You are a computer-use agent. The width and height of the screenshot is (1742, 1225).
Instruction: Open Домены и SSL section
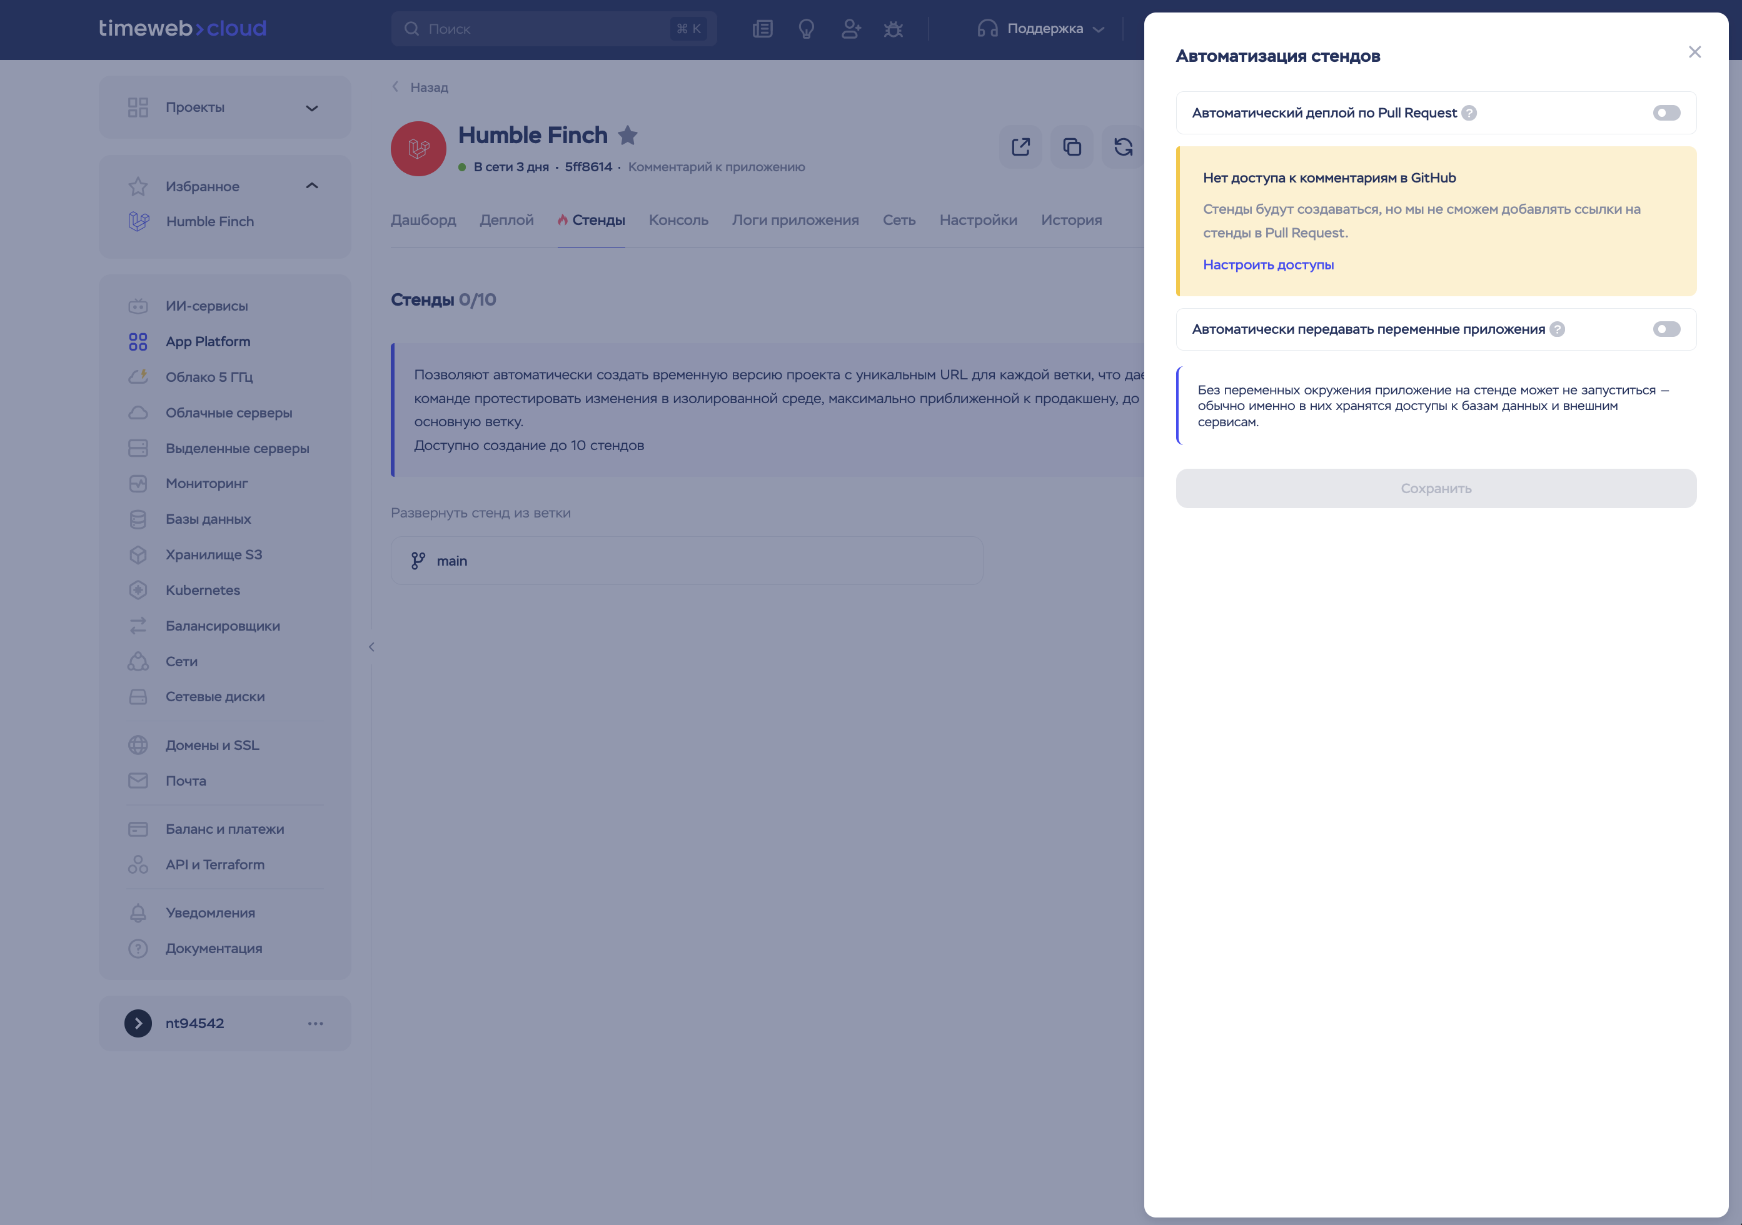tap(213, 746)
